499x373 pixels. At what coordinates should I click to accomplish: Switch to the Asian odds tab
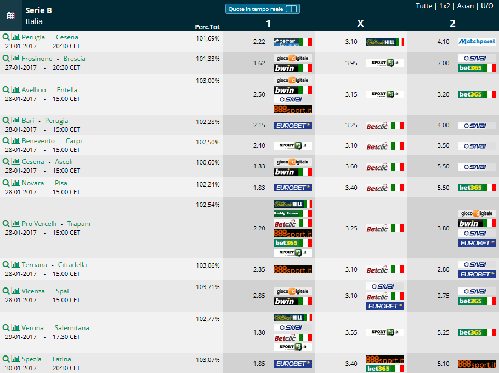465,6
